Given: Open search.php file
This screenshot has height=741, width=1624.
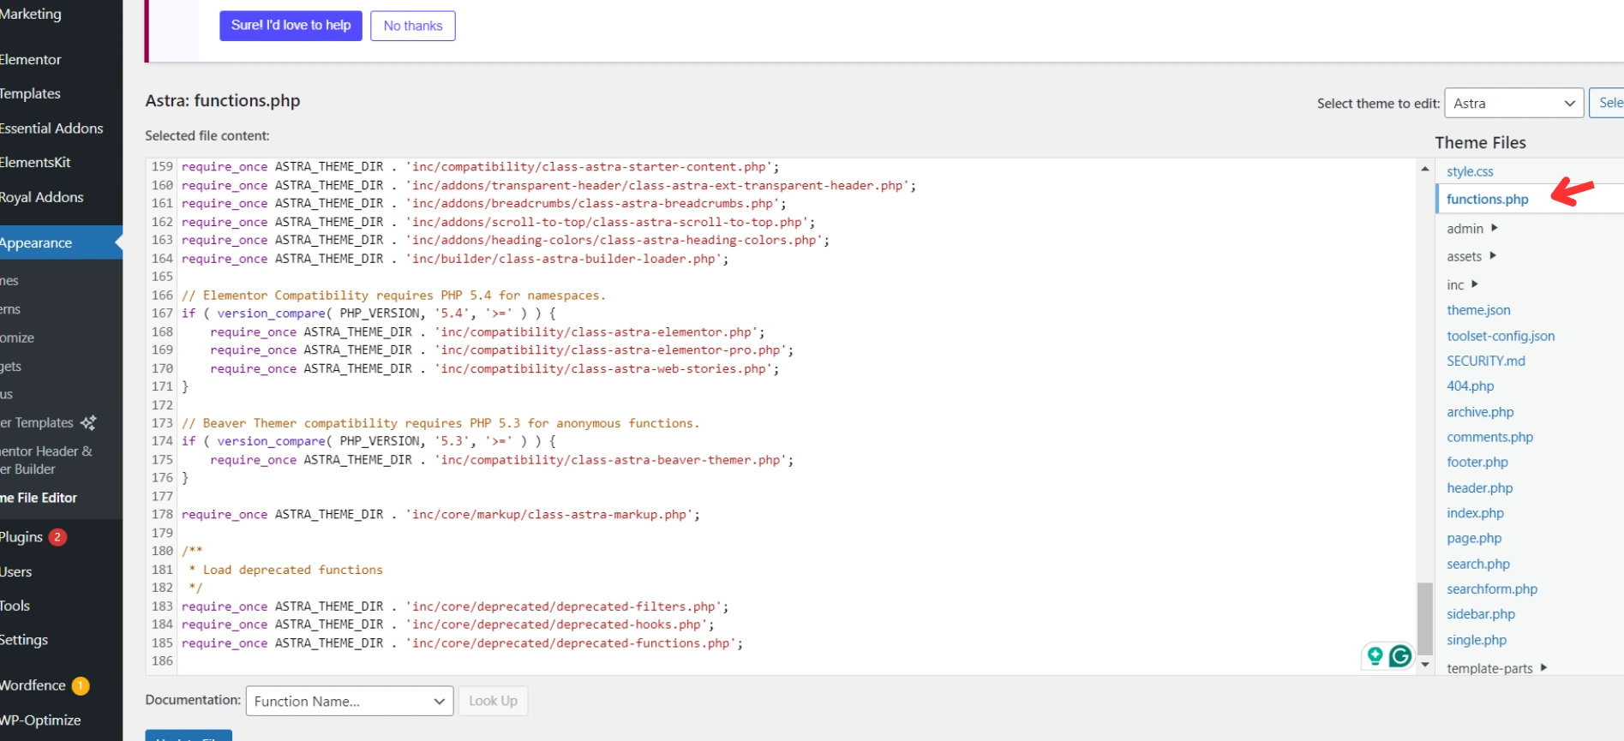Looking at the screenshot, I should tap(1478, 564).
